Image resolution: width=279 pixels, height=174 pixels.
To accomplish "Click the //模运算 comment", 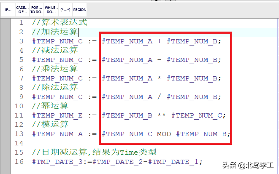I will coord(50,124).
